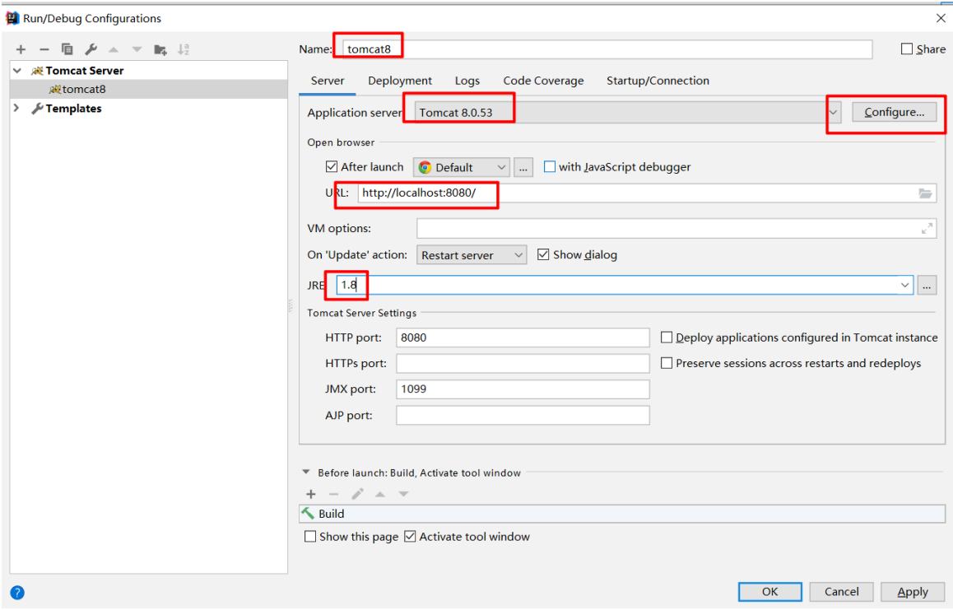Click the Cancel button
Image resolution: width=953 pixels, height=610 pixels.
[x=842, y=592]
